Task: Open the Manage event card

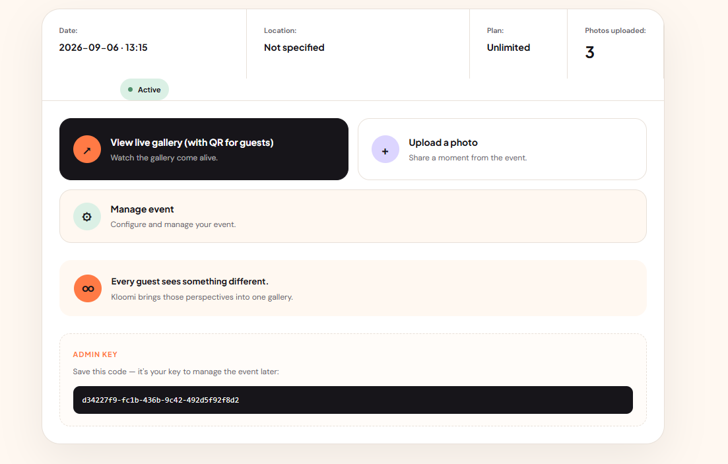Action: [x=353, y=216]
